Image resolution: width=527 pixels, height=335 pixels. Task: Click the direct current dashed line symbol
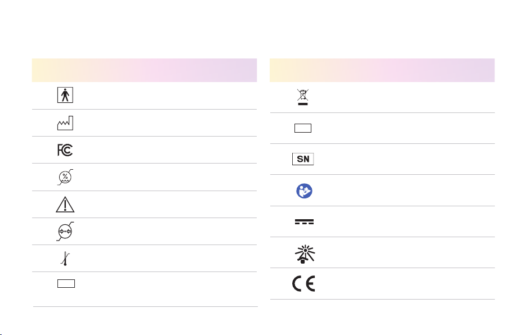pos(304,221)
